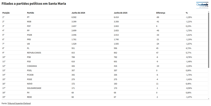The height and width of the screenshot is (106, 211).
Task: Click the Junho de 2024 column header
Action: (x=78, y=13)
